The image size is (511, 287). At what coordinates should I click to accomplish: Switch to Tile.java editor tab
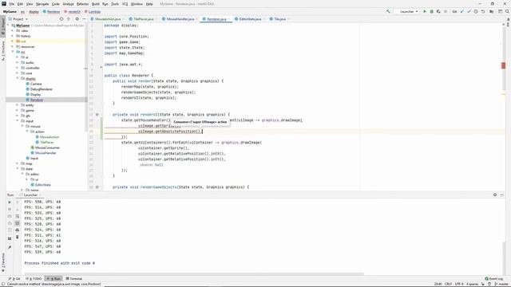coord(279,19)
